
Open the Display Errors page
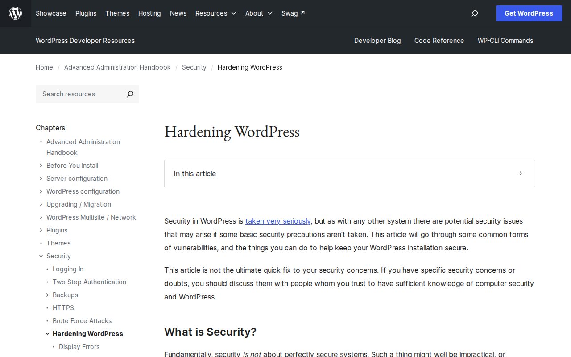[x=79, y=347]
